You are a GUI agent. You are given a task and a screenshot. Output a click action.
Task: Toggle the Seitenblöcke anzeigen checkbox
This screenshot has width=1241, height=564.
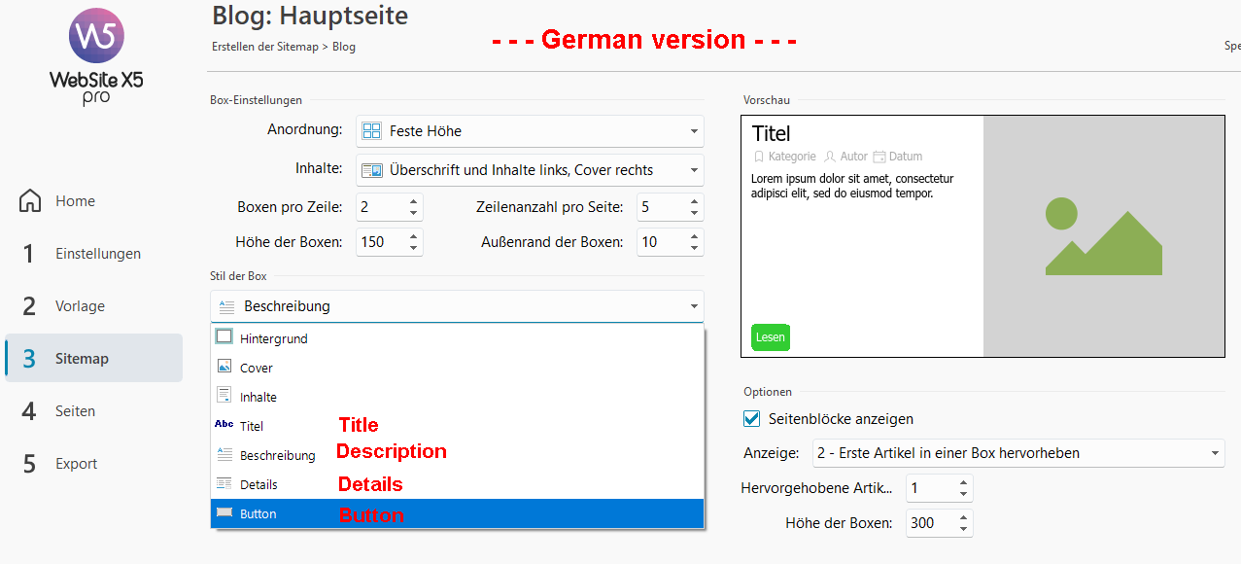click(x=751, y=419)
